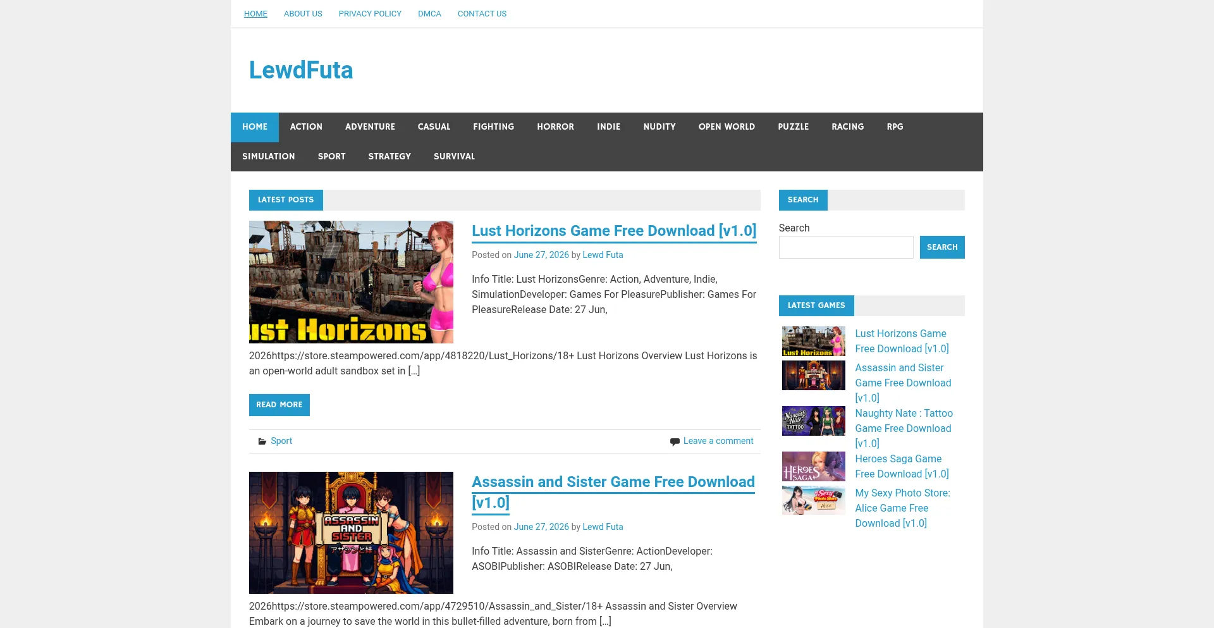Focus the sidebar Search input field
The width and height of the screenshot is (1214, 628).
846,247
